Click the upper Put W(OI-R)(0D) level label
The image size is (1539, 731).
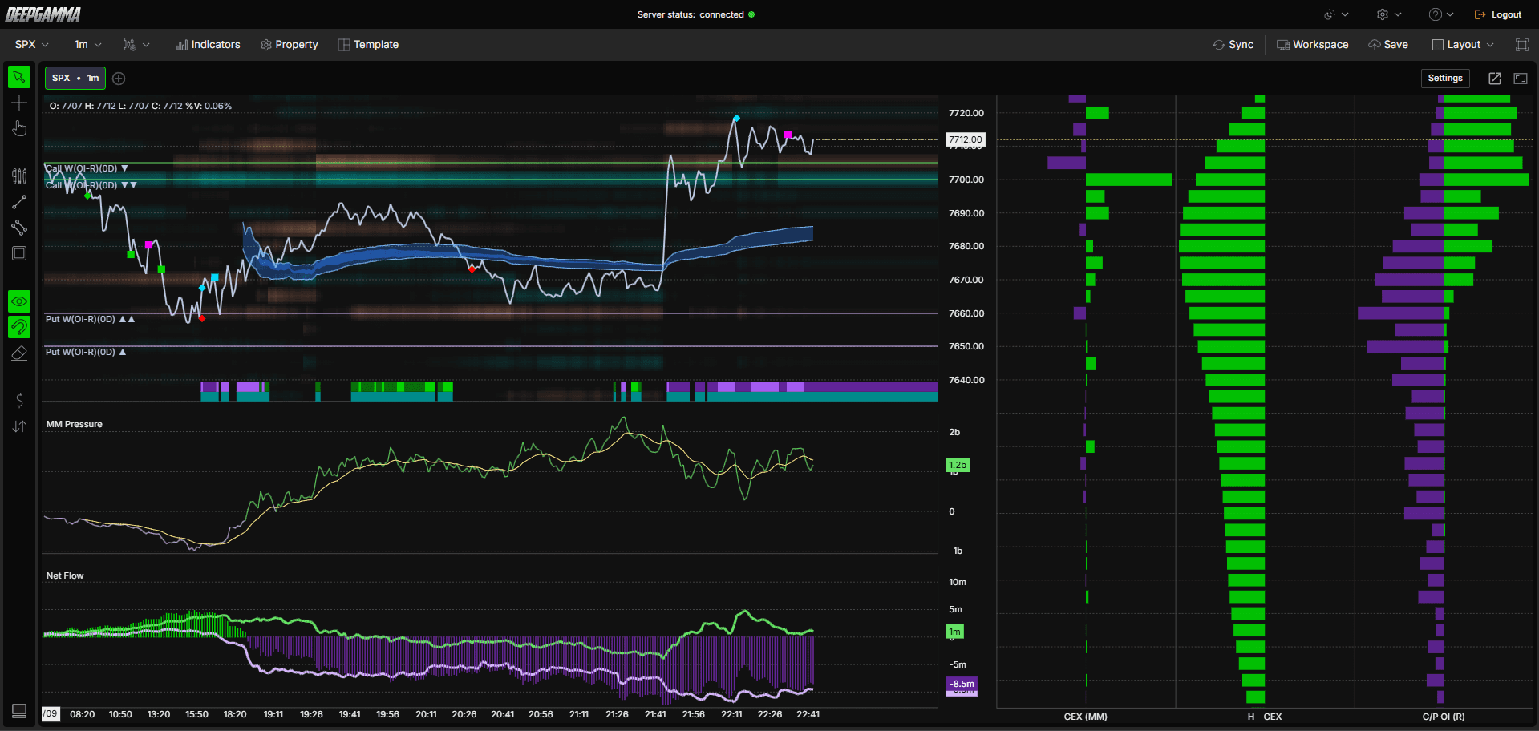(x=90, y=319)
